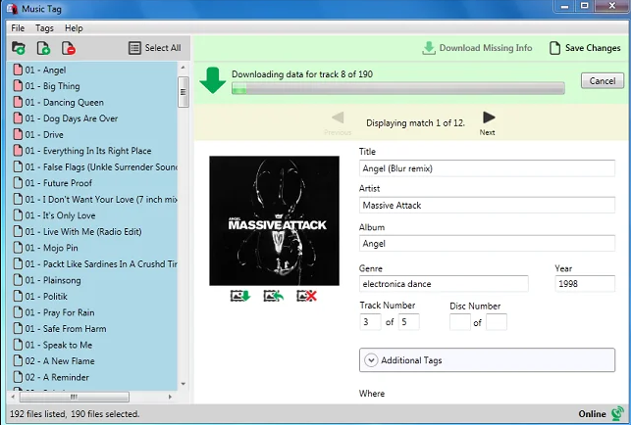Click the Online status icon
The height and width of the screenshot is (425, 631).
617,414
